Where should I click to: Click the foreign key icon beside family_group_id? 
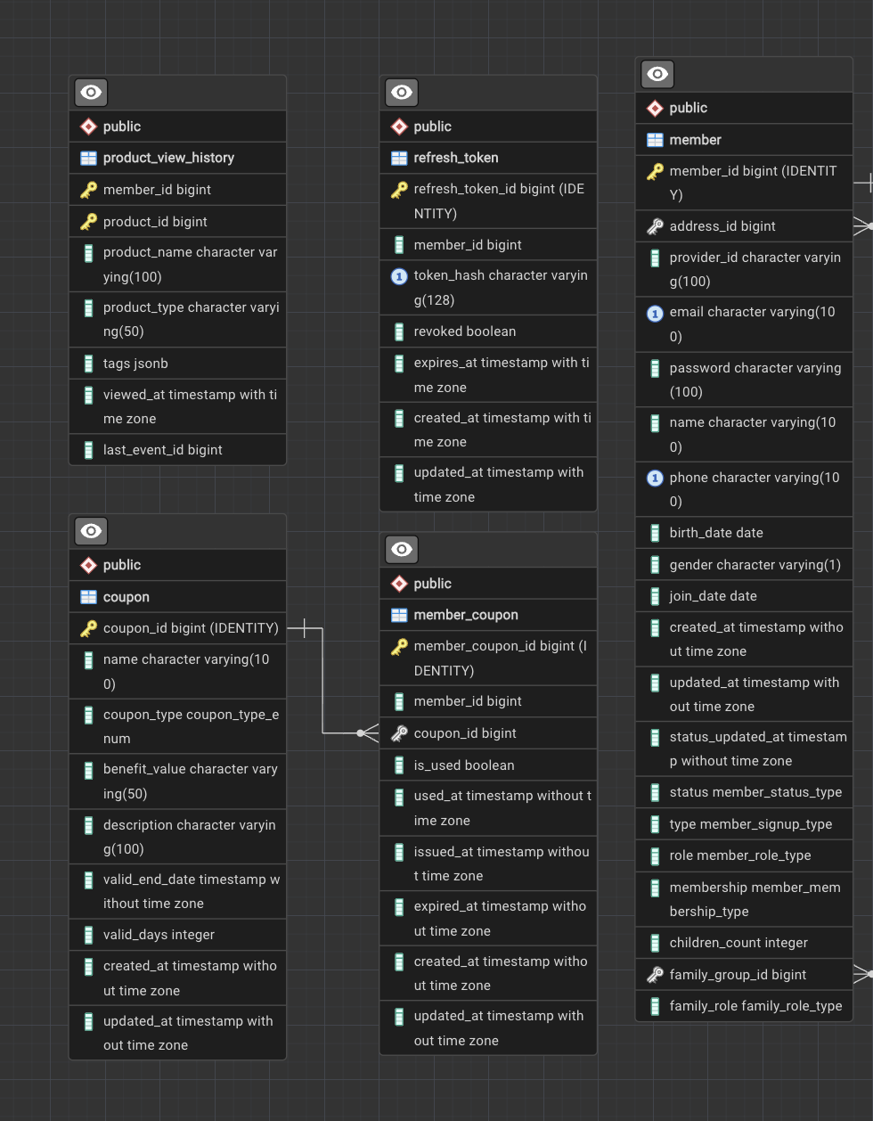click(655, 975)
